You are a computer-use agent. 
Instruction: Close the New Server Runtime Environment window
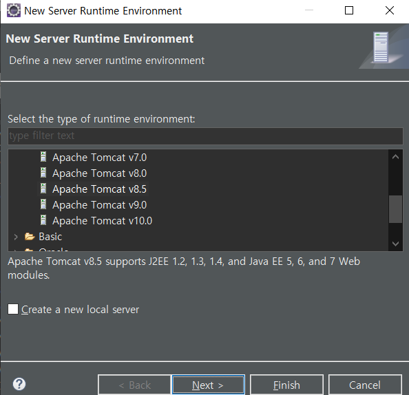tap(390, 11)
